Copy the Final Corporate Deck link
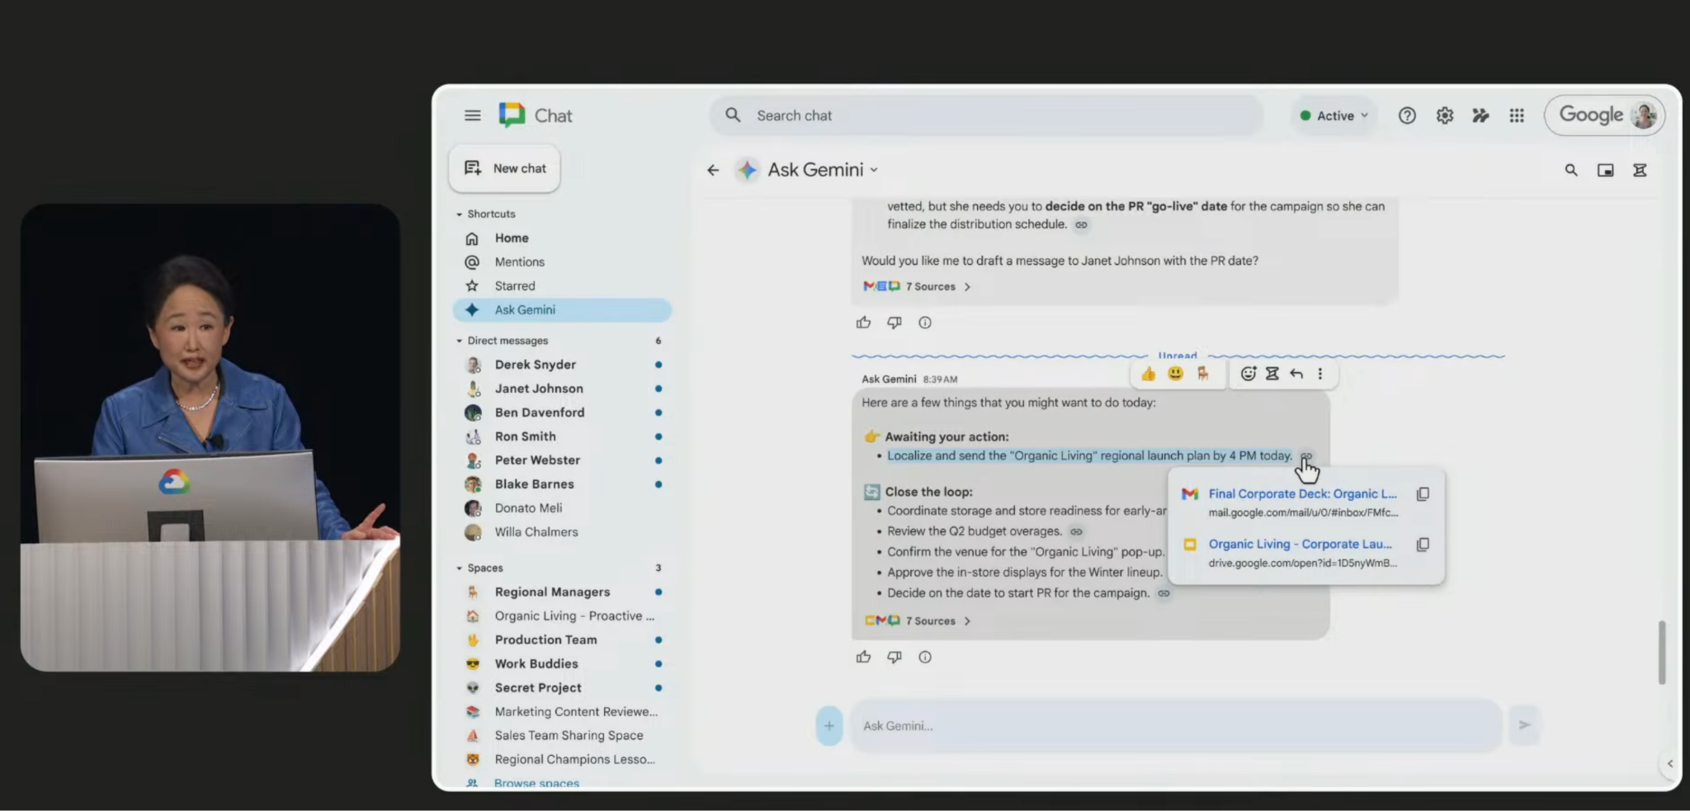This screenshot has height=811, width=1690. [x=1423, y=494]
